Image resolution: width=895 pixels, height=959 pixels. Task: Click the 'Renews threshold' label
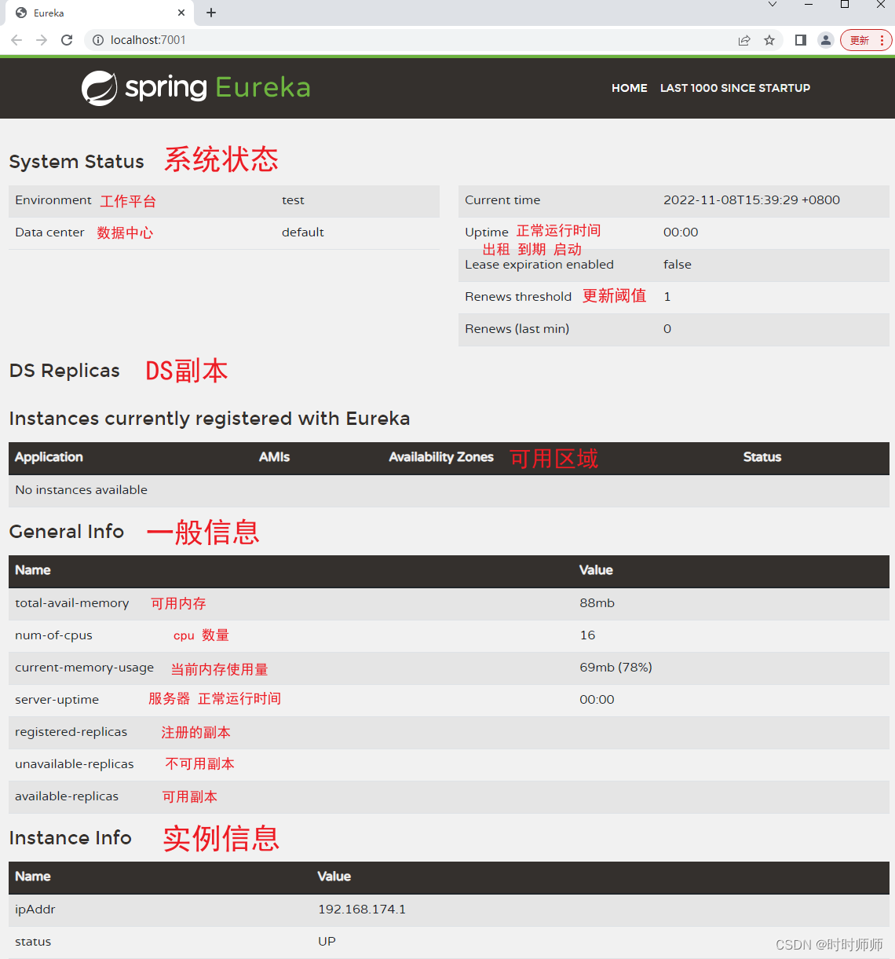518,297
